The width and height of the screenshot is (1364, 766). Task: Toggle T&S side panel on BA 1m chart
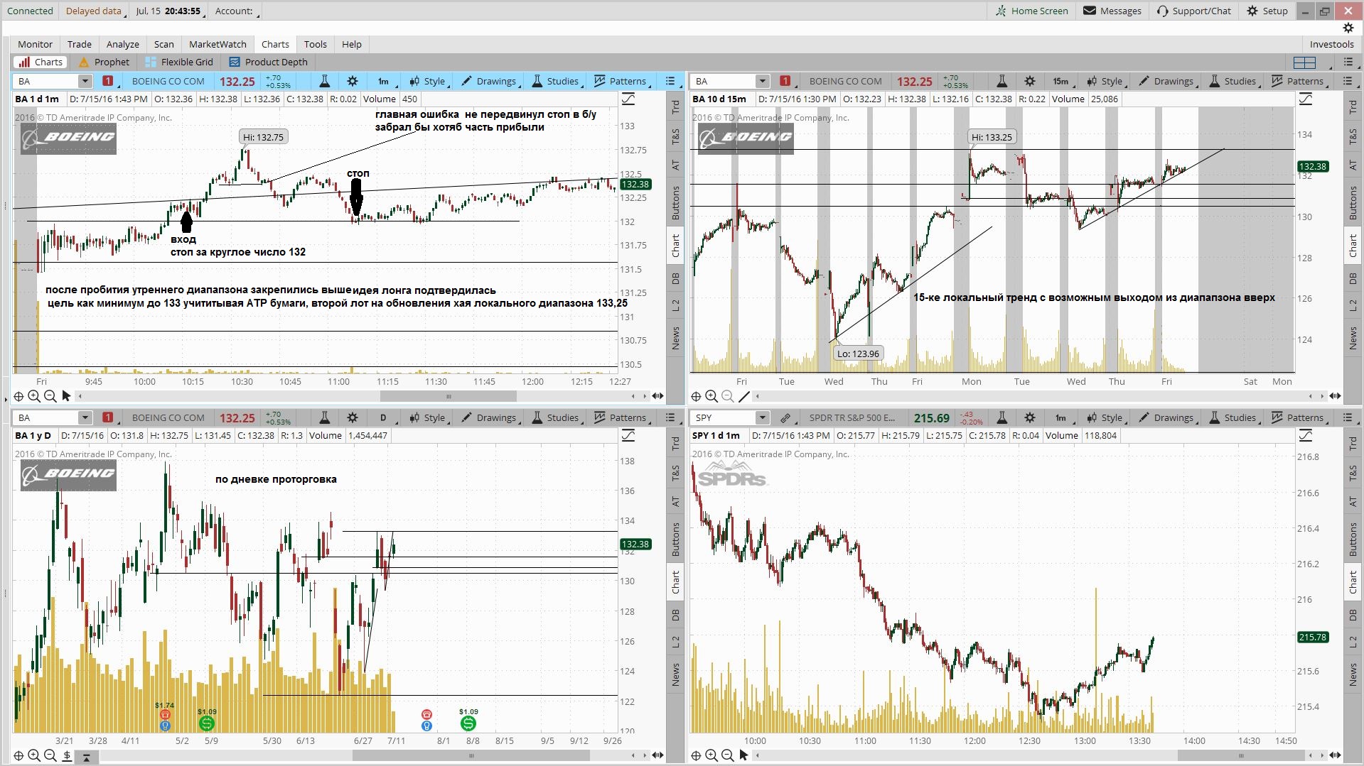[675, 136]
